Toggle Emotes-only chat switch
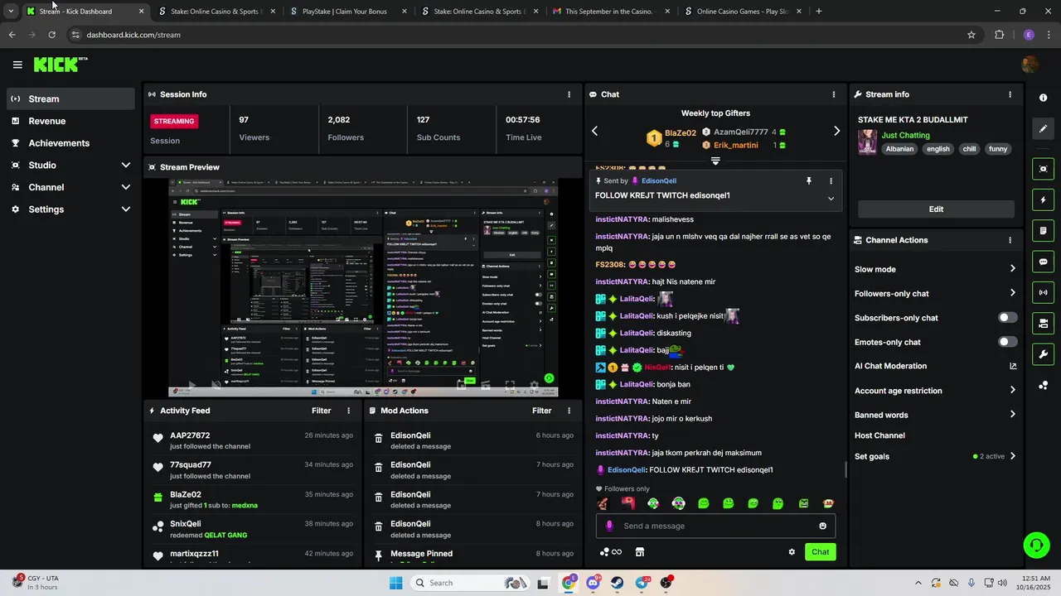The width and height of the screenshot is (1061, 596). 1008,342
